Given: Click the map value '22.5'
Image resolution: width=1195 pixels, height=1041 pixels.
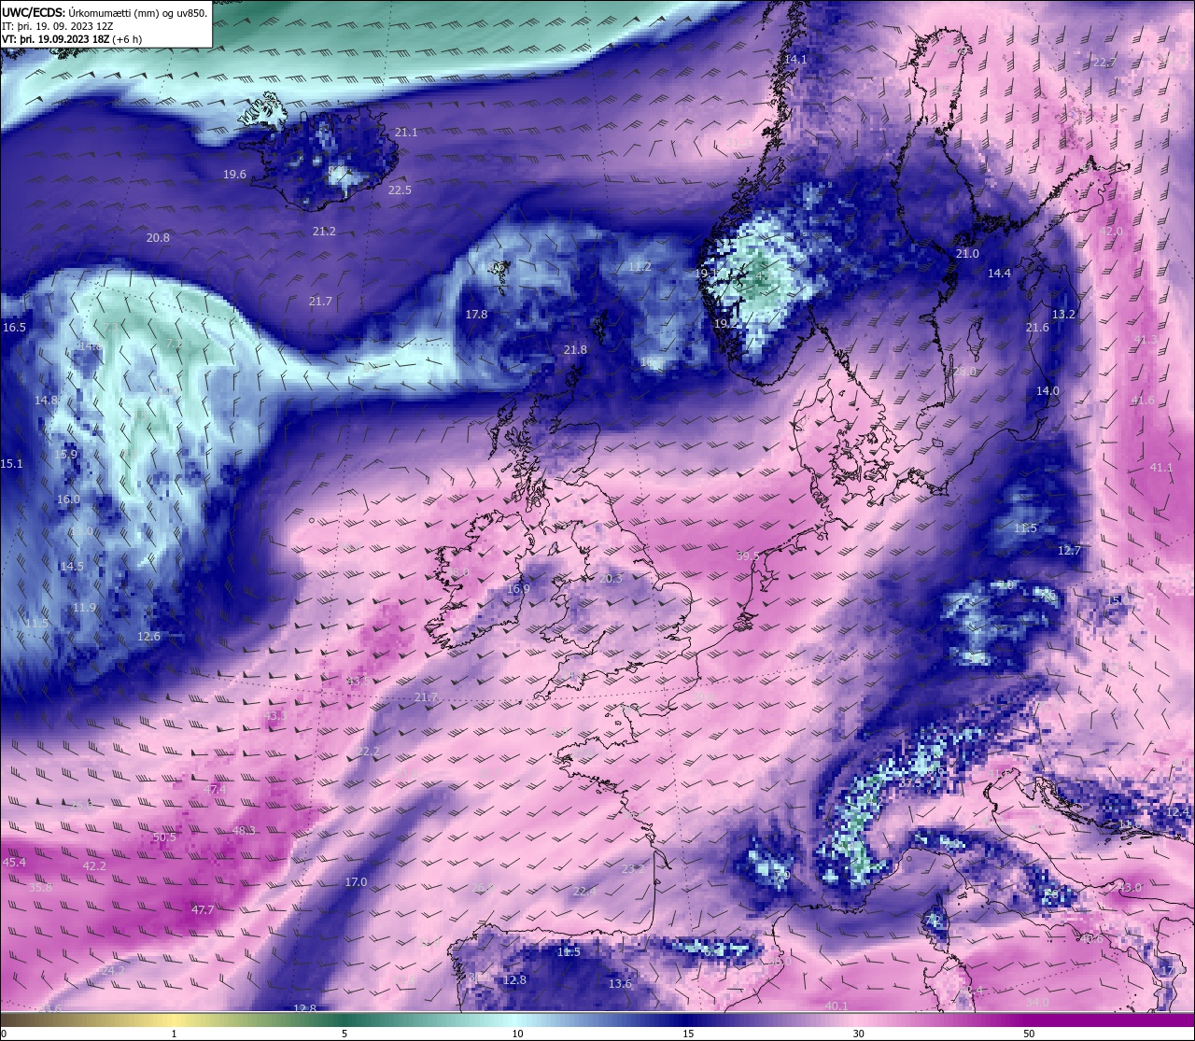Looking at the screenshot, I should pos(400,190).
